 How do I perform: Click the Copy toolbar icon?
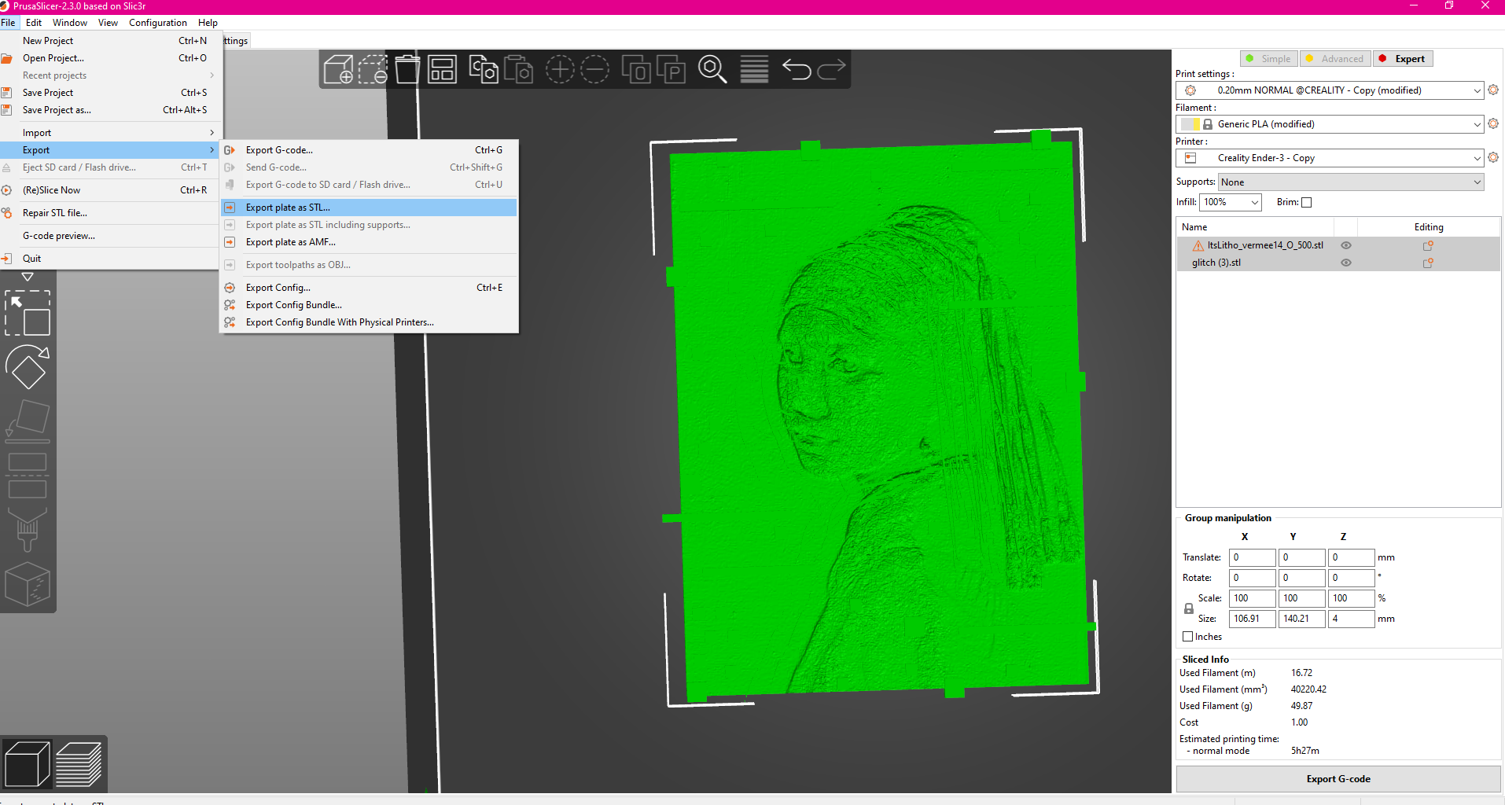point(483,69)
